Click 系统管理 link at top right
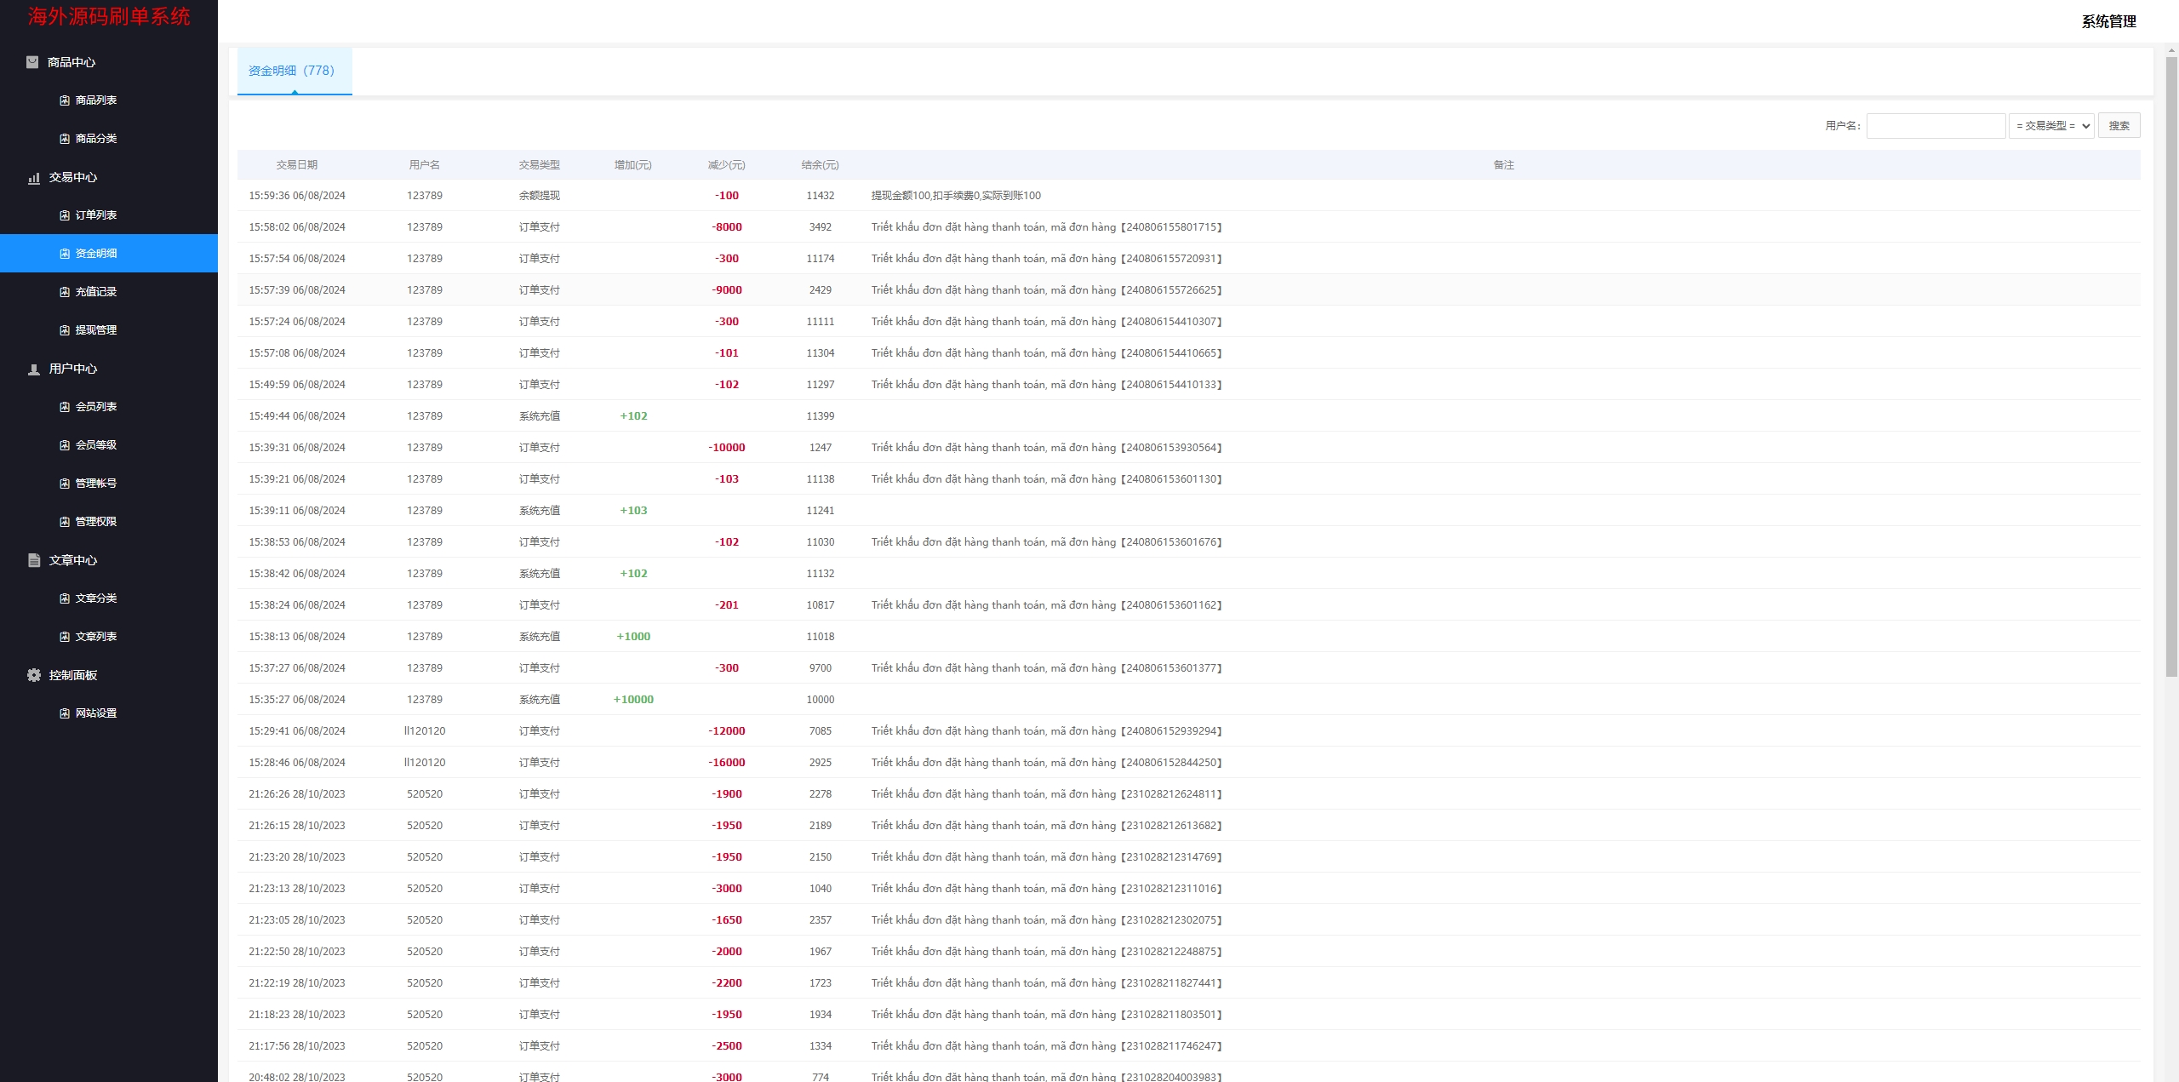Image resolution: width=2179 pixels, height=1082 pixels. point(2108,21)
